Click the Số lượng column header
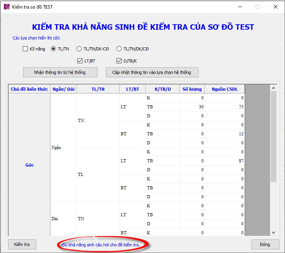 point(192,89)
